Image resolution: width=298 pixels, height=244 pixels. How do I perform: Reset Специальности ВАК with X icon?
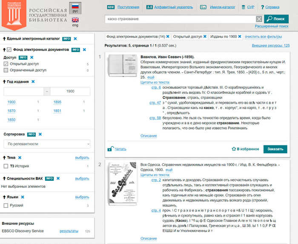pos(58,178)
